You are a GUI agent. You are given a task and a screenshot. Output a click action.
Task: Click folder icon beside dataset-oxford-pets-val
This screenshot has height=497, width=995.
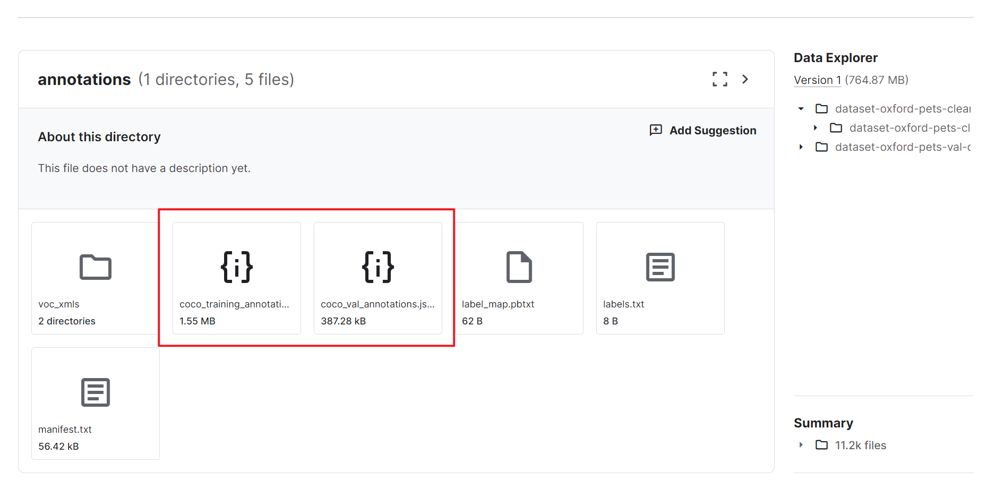(x=822, y=147)
